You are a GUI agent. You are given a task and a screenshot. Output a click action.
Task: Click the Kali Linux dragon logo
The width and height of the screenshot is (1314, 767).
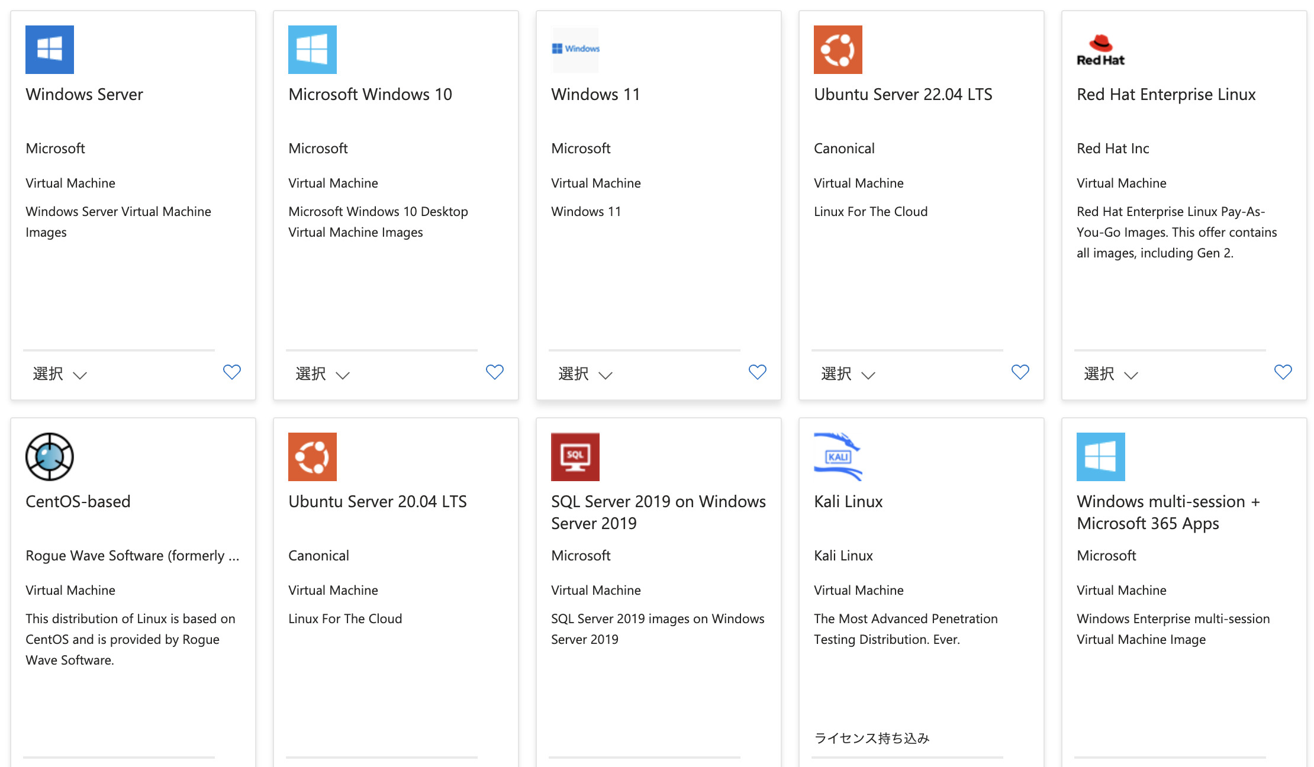tap(838, 457)
